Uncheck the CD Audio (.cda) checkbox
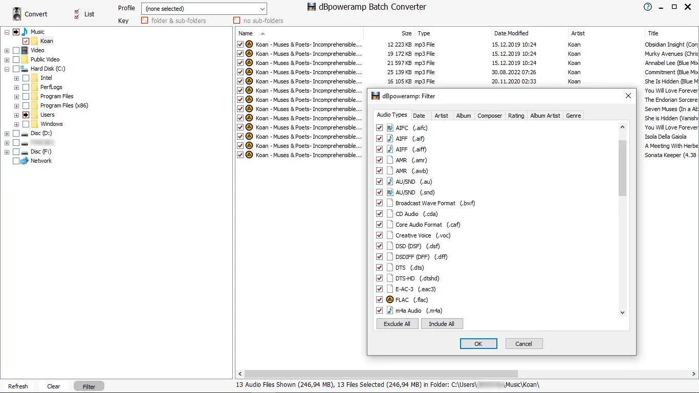 [x=379, y=214]
